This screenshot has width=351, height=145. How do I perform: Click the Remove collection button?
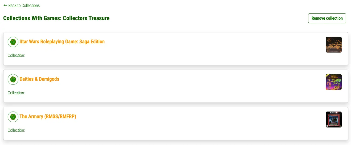[x=327, y=18]
